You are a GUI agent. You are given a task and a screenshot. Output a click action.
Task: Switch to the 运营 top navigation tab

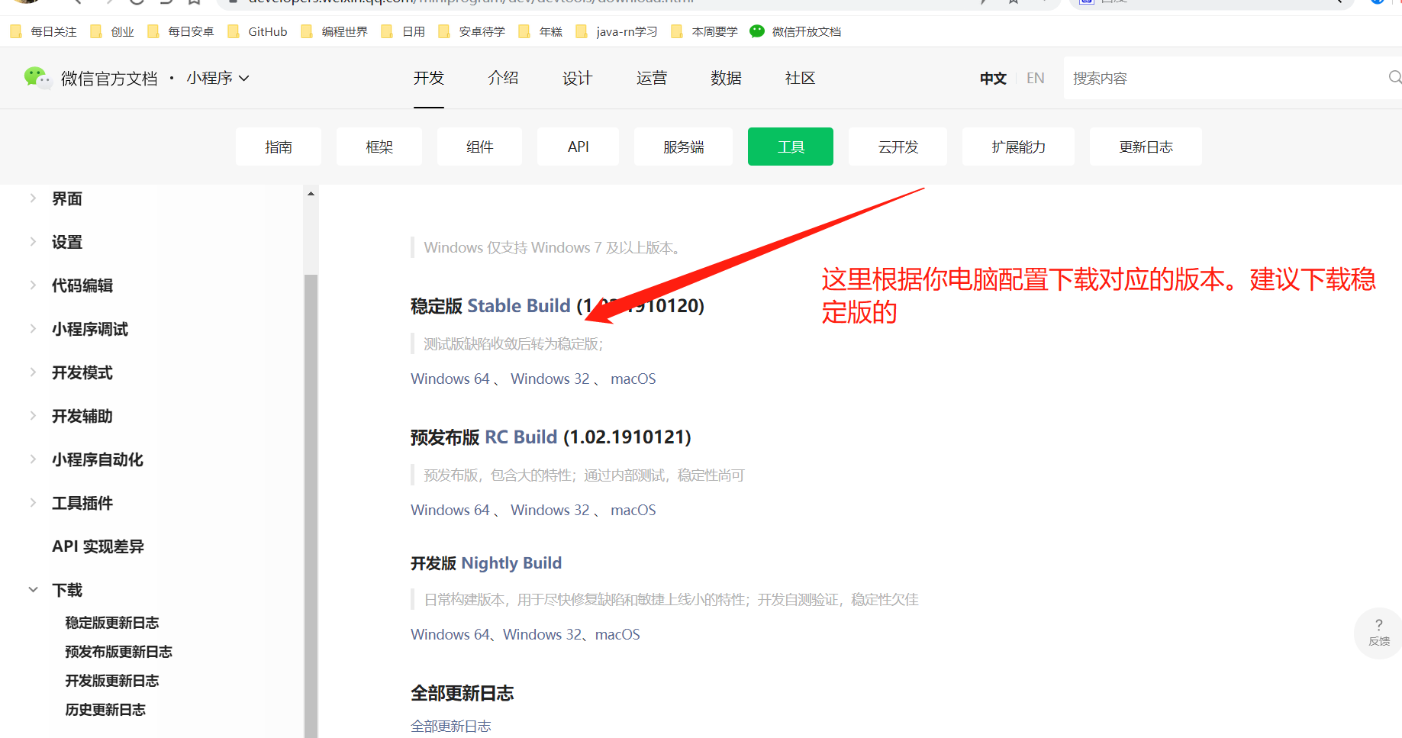click(x=652, y=78)
